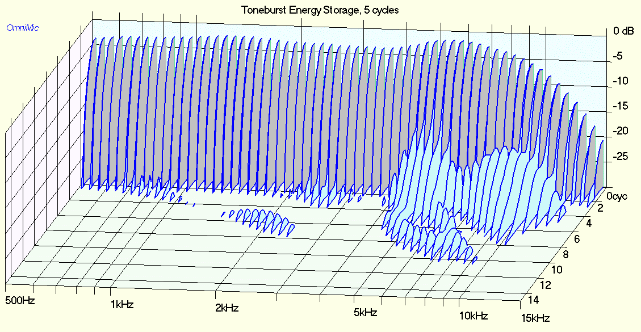Click the 10 cycles axis label
The image size is (641, 332).
pos(556,269)
